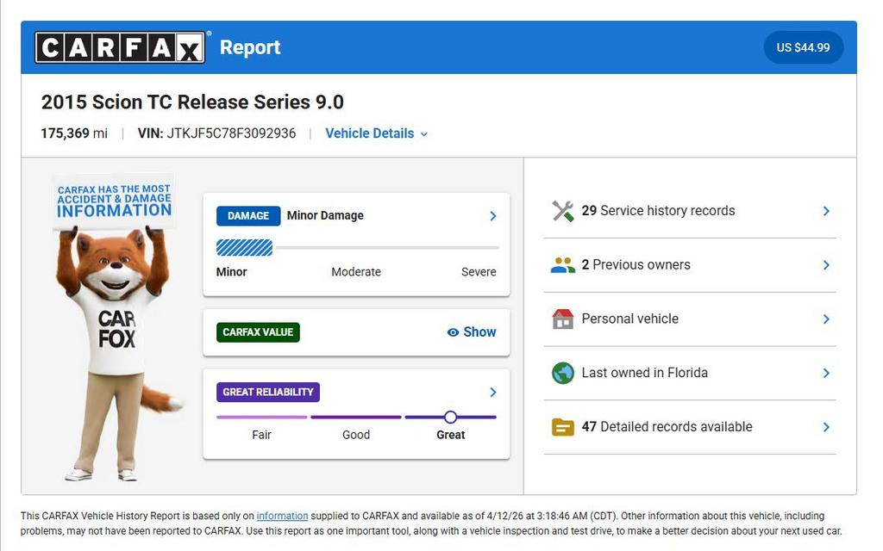Open Minor Damage details chevron
Image resolution: width=883 pixels, height=551 pixels.
(492, 216)
